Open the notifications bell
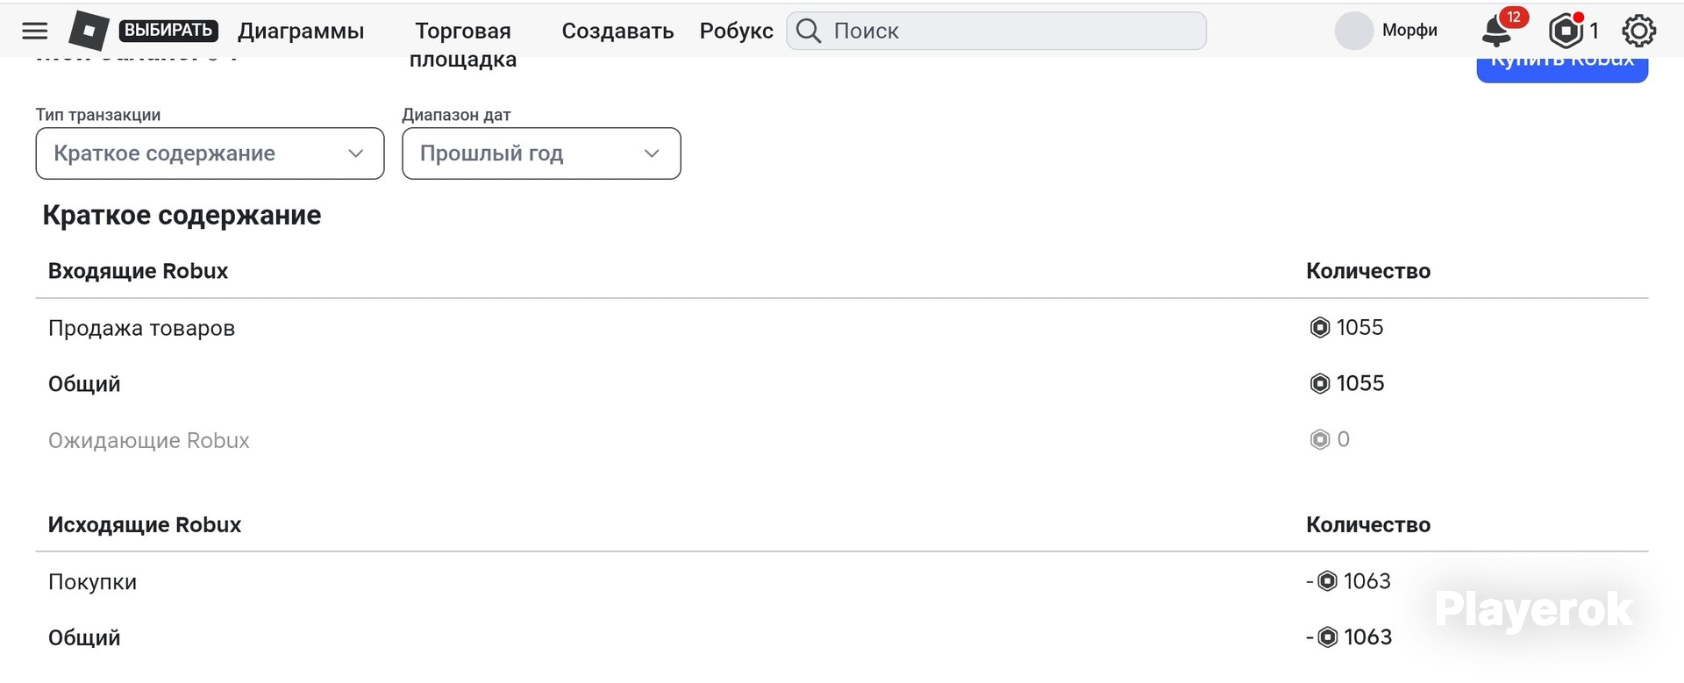 click(x=1497, y=32)
